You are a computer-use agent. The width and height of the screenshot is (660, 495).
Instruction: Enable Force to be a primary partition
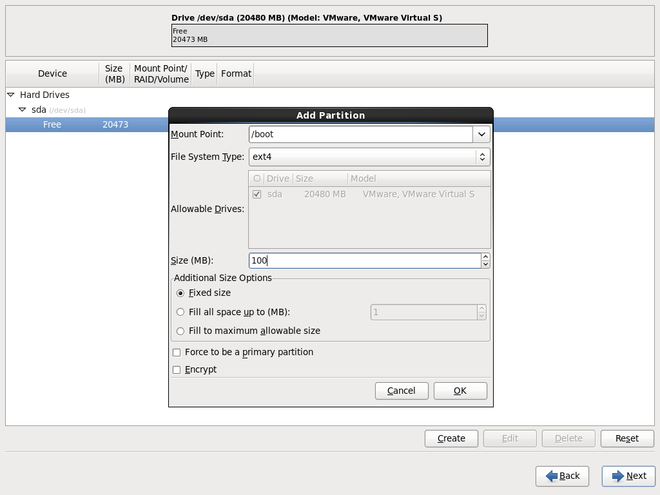[x=177, y=352]
